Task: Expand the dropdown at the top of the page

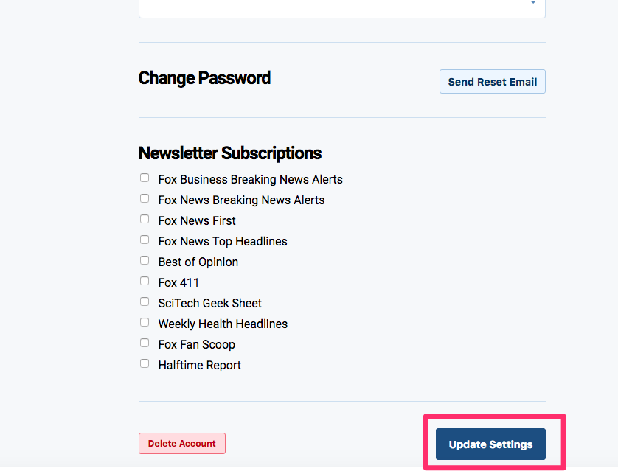Action: pos(341,6)
